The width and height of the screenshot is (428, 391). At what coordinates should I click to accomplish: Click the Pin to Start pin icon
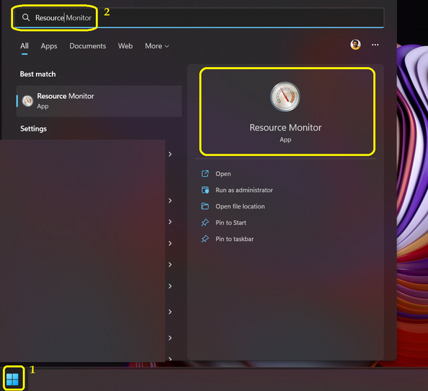coord(205,222)
